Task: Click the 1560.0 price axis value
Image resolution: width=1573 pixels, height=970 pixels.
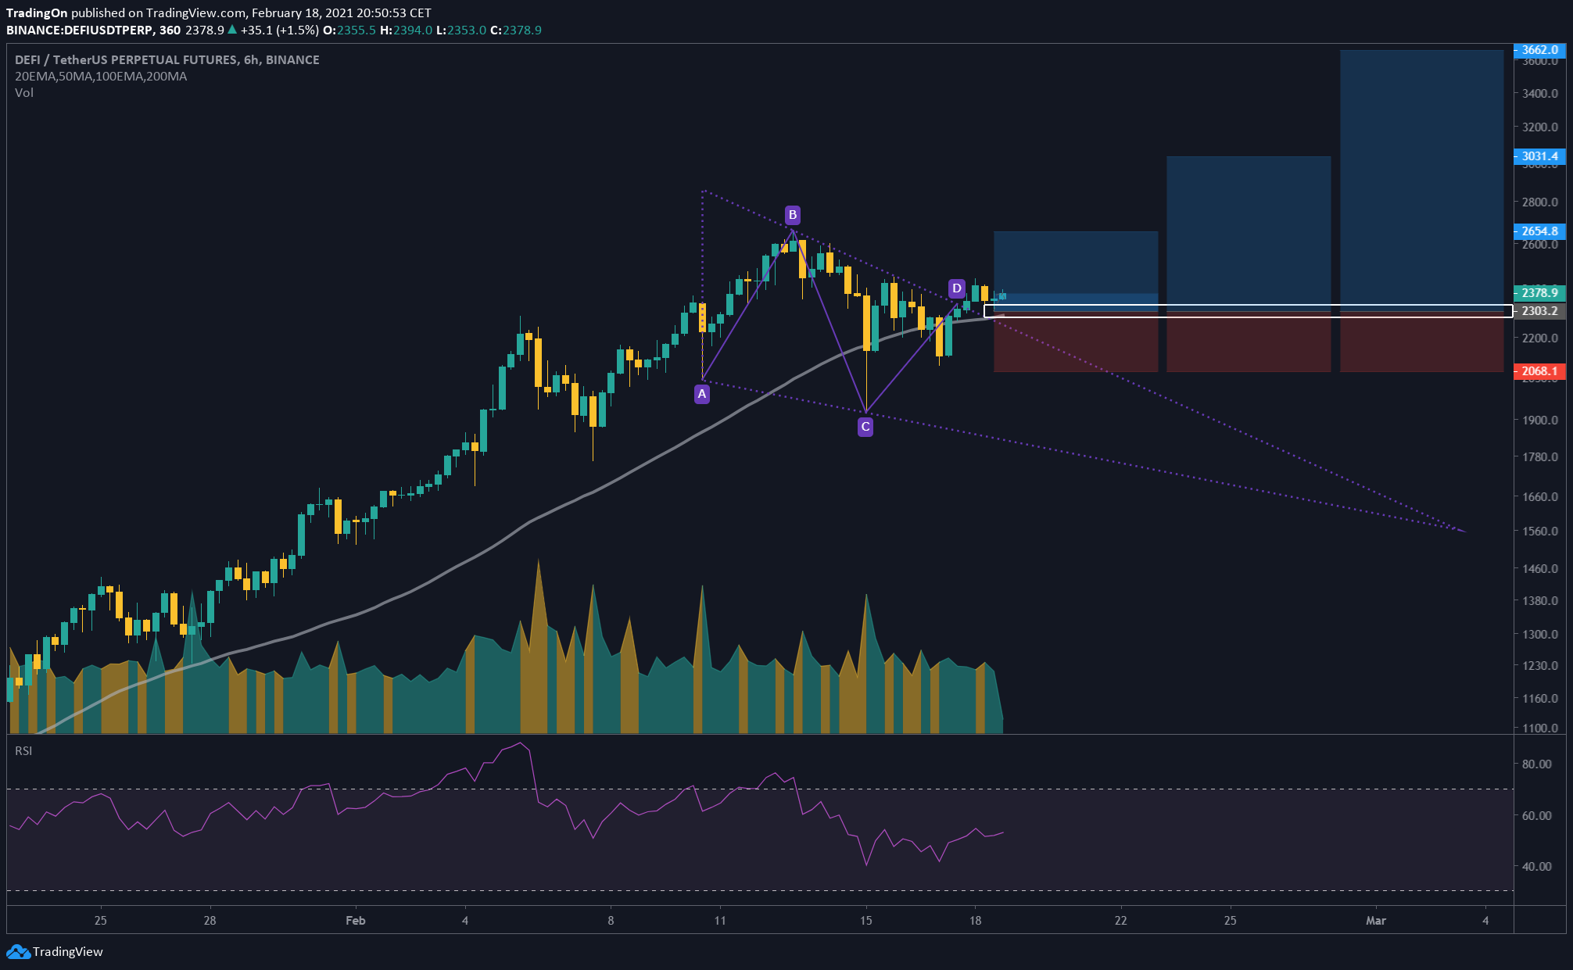Action: pos(1540,532)
